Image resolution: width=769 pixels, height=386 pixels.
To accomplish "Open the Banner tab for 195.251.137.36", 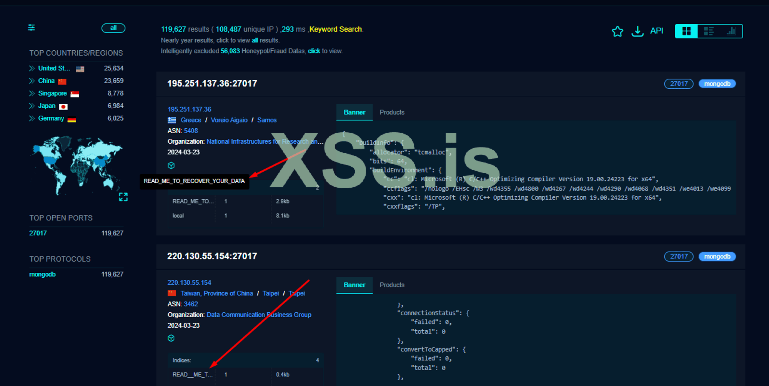I will [x=355, y=112].
